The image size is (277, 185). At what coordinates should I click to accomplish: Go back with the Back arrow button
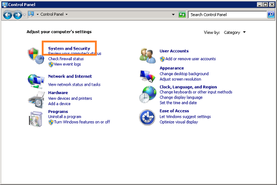7,15
